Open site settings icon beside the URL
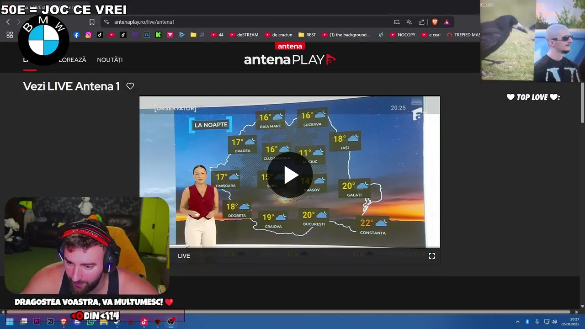This screenshot has height=329, width=585. pyautogui.click(x=106, y=22)
